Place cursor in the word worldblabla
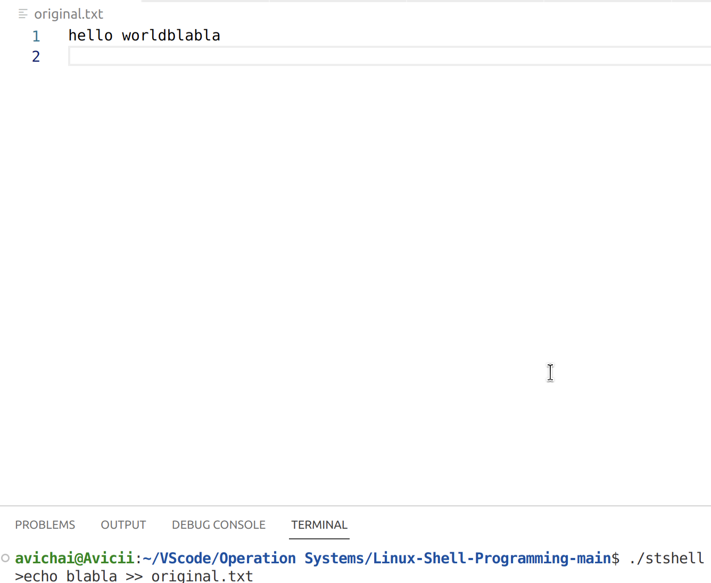The width and height of the screenshot is (711, 583). [170, 35]
